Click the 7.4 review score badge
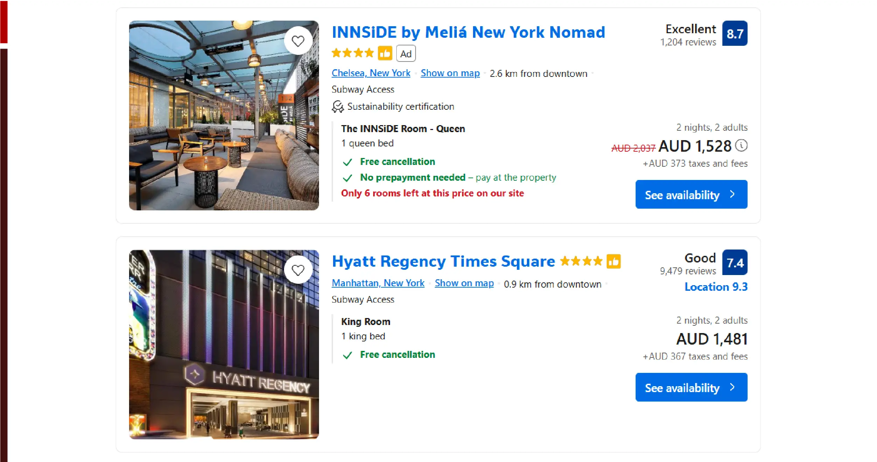This screenshot has width=877, height=462. (x=735, y=262)
